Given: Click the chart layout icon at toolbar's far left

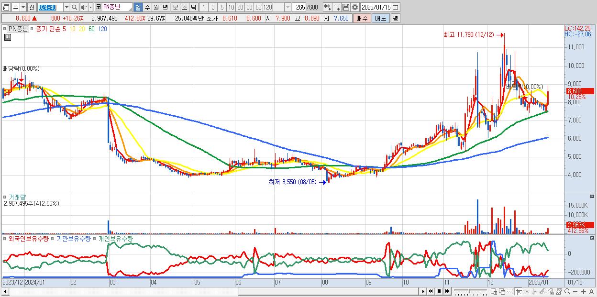Looking at the screenshot, I should pos(6,7).
